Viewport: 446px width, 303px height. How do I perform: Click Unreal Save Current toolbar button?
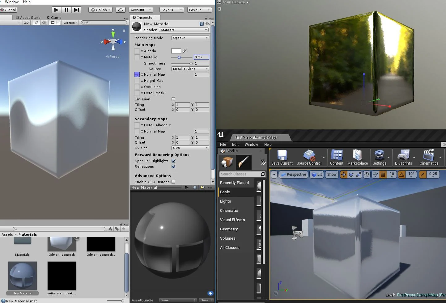[282, 157]
